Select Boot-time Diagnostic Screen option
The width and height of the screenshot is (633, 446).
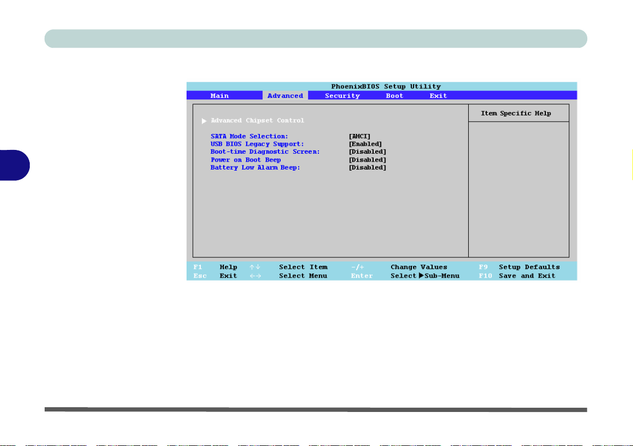(x=265, y=152)
